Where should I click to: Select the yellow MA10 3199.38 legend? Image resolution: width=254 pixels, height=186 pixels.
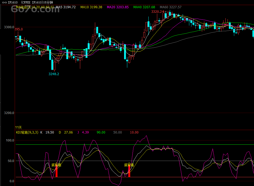click(x=91, y=7)
